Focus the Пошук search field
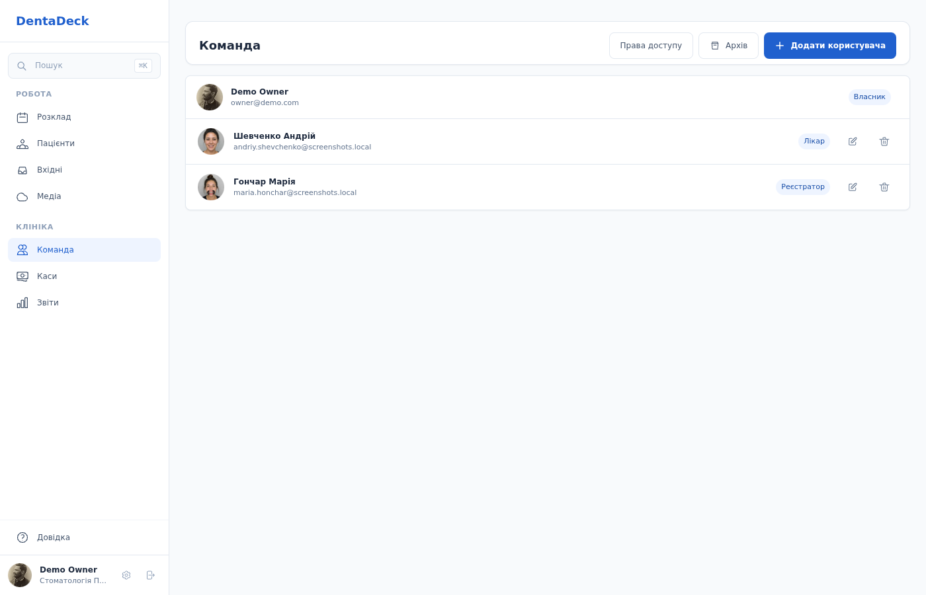926x595 pixels. pyautogui.click(x=84, y=65)
